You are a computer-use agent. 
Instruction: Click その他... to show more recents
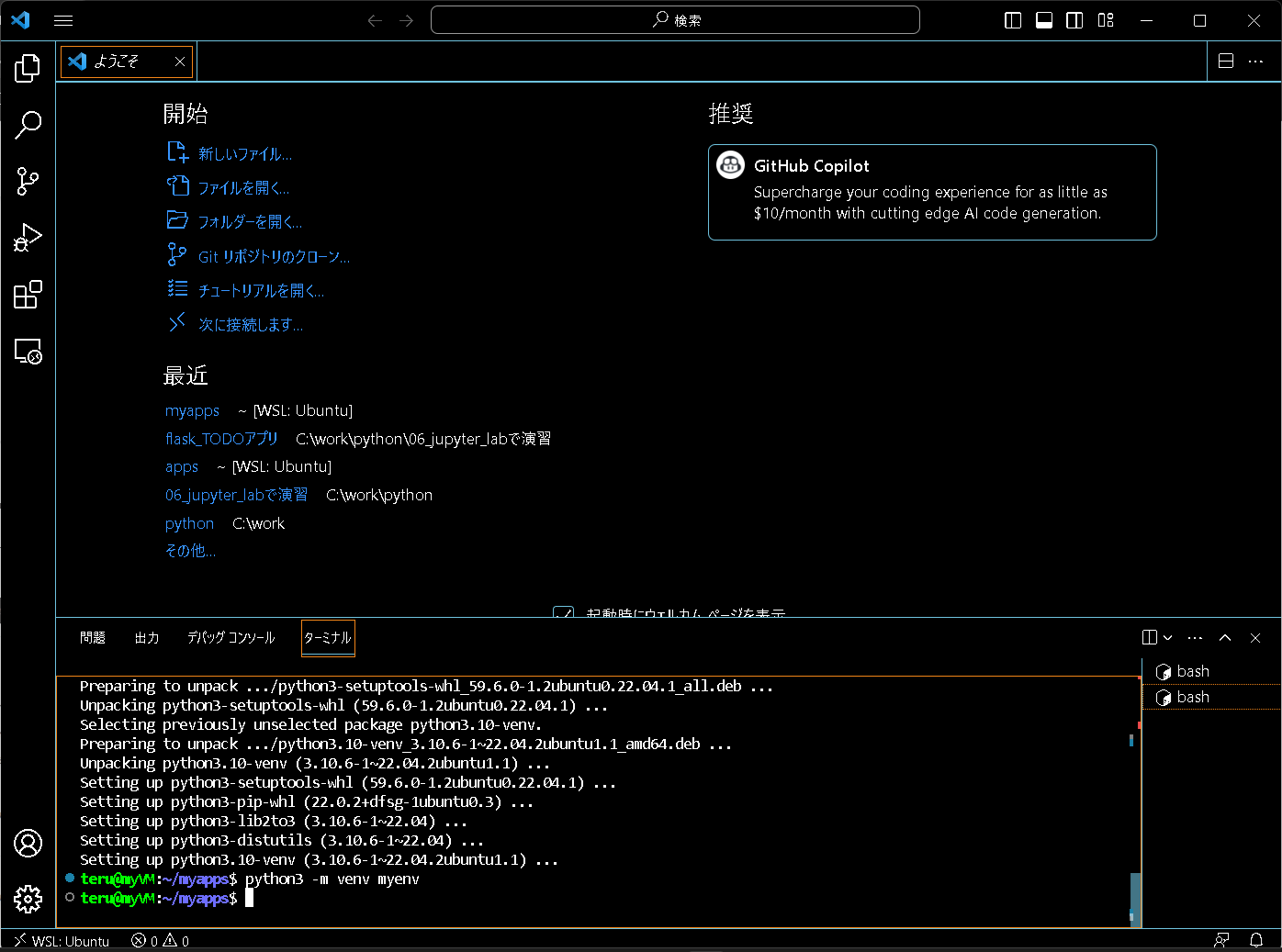point(190,551)
